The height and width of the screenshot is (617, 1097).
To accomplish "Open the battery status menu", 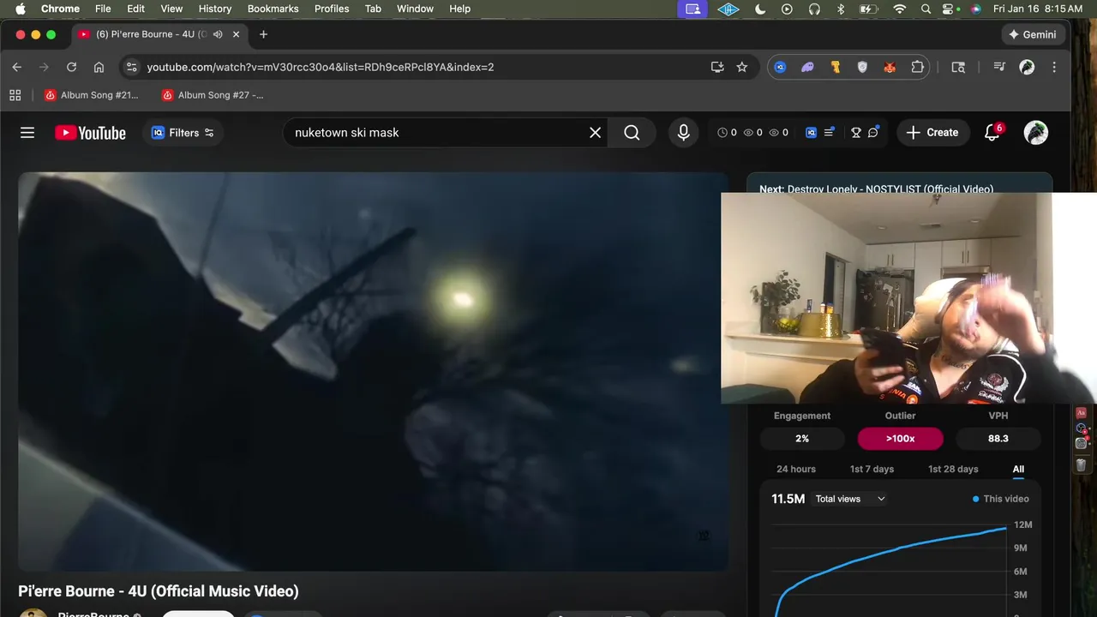I will [x=868, y=9].
